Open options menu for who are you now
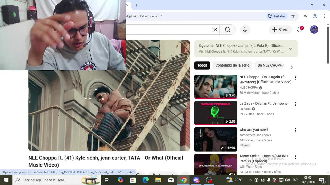 (296, 130)
